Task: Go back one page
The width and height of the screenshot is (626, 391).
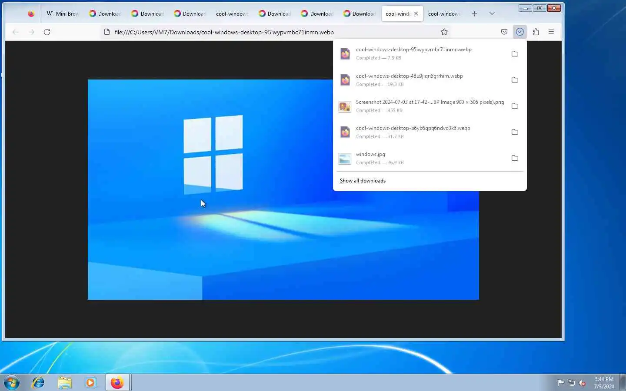Action: tap(16, 32)
